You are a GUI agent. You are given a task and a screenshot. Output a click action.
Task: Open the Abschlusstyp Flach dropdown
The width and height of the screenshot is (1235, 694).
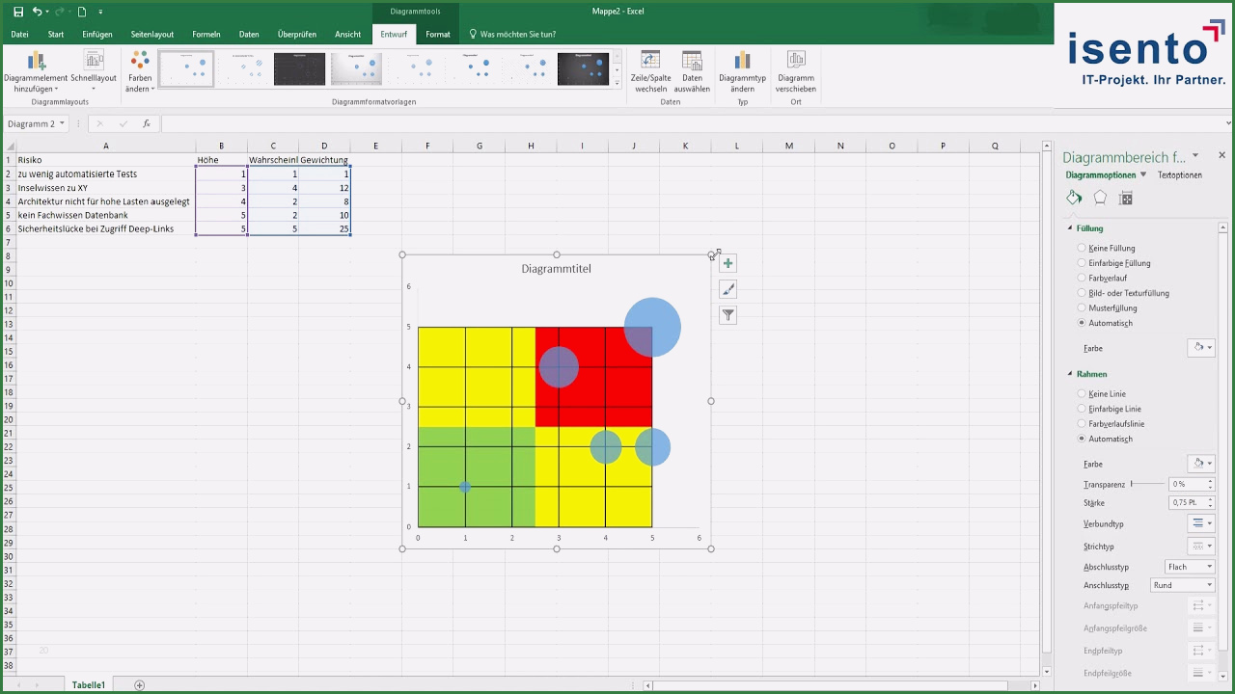(1189, 567)
